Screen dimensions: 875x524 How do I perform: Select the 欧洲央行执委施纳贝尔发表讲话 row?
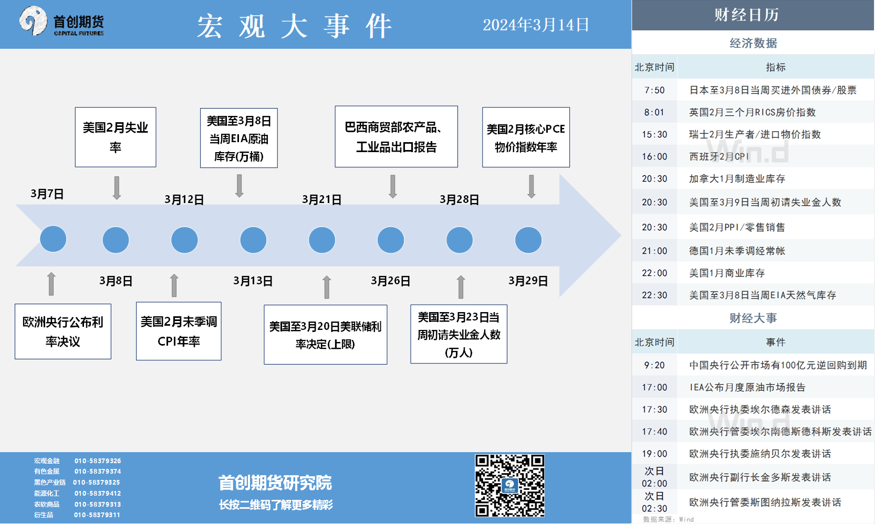click(x=753, y=453)
